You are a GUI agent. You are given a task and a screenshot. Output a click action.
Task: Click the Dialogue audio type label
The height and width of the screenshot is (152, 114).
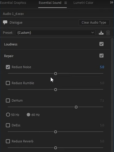(x=16, y=22)
